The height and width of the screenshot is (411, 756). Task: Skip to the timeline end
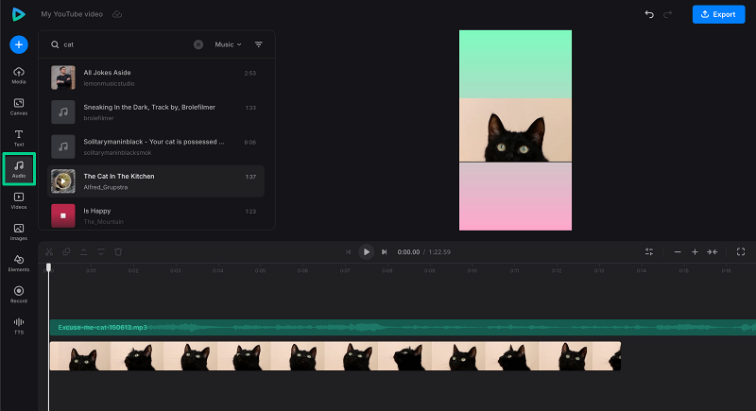click(385, 252)
